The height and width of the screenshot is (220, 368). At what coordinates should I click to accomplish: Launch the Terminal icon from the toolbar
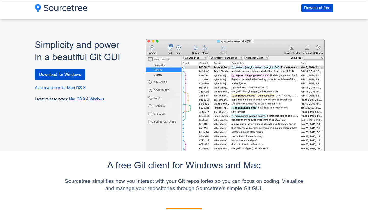coord(306,48)
